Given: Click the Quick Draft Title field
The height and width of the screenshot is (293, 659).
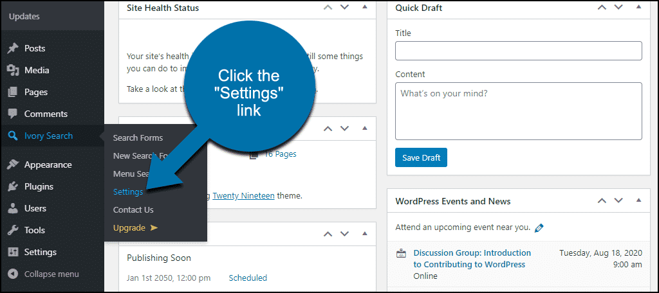Looking at the screenshot, I should point(518,51).
